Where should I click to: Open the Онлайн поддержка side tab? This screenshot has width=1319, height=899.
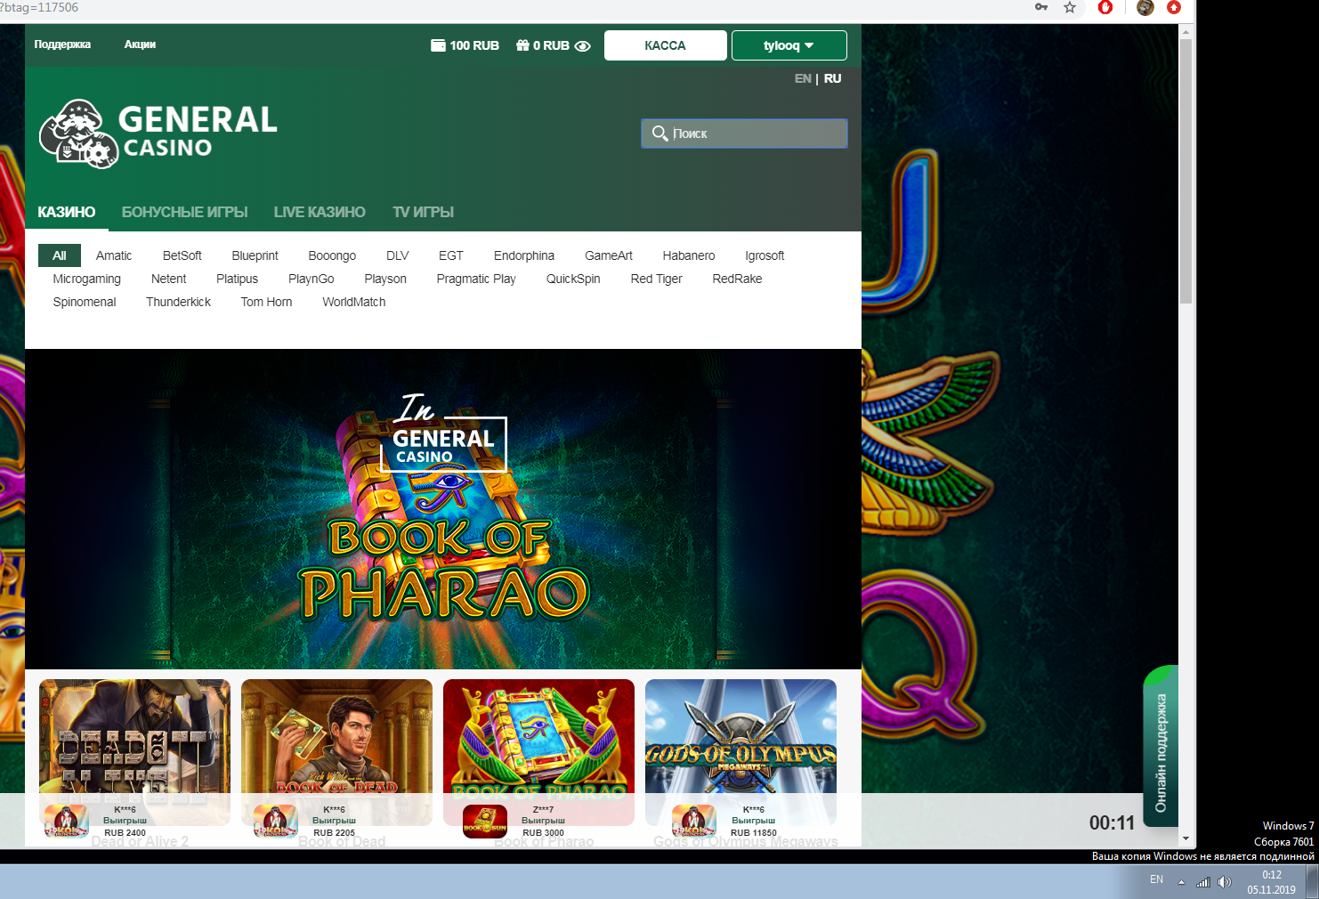click(1161, 748)
